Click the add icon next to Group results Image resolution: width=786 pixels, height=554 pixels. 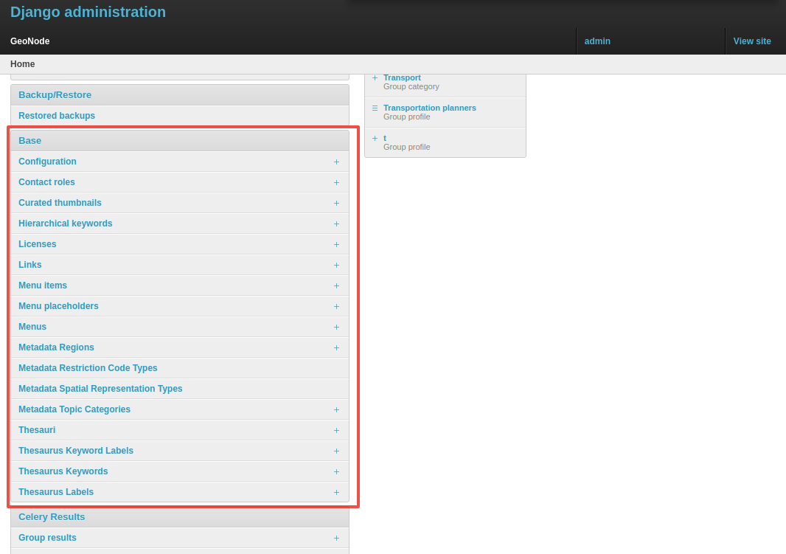[336, 538]
